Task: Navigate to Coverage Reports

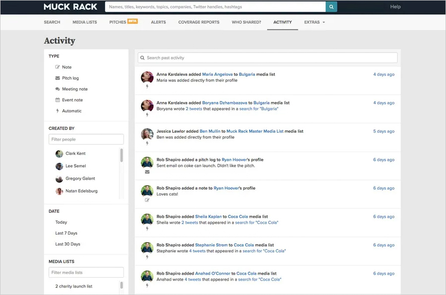Action: (199, 22)
